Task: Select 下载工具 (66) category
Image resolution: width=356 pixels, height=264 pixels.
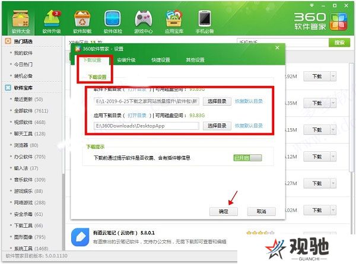Action: 28,225
